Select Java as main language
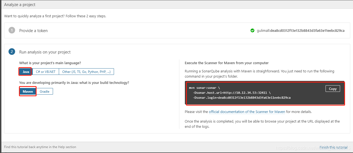This screenshot has width=353, height=153. [26, 72]
